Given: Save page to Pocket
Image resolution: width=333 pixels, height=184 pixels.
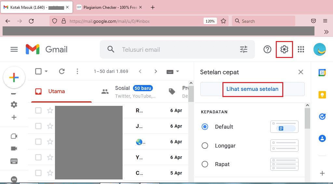Looking at the screenshot, I should click(313, 21).
